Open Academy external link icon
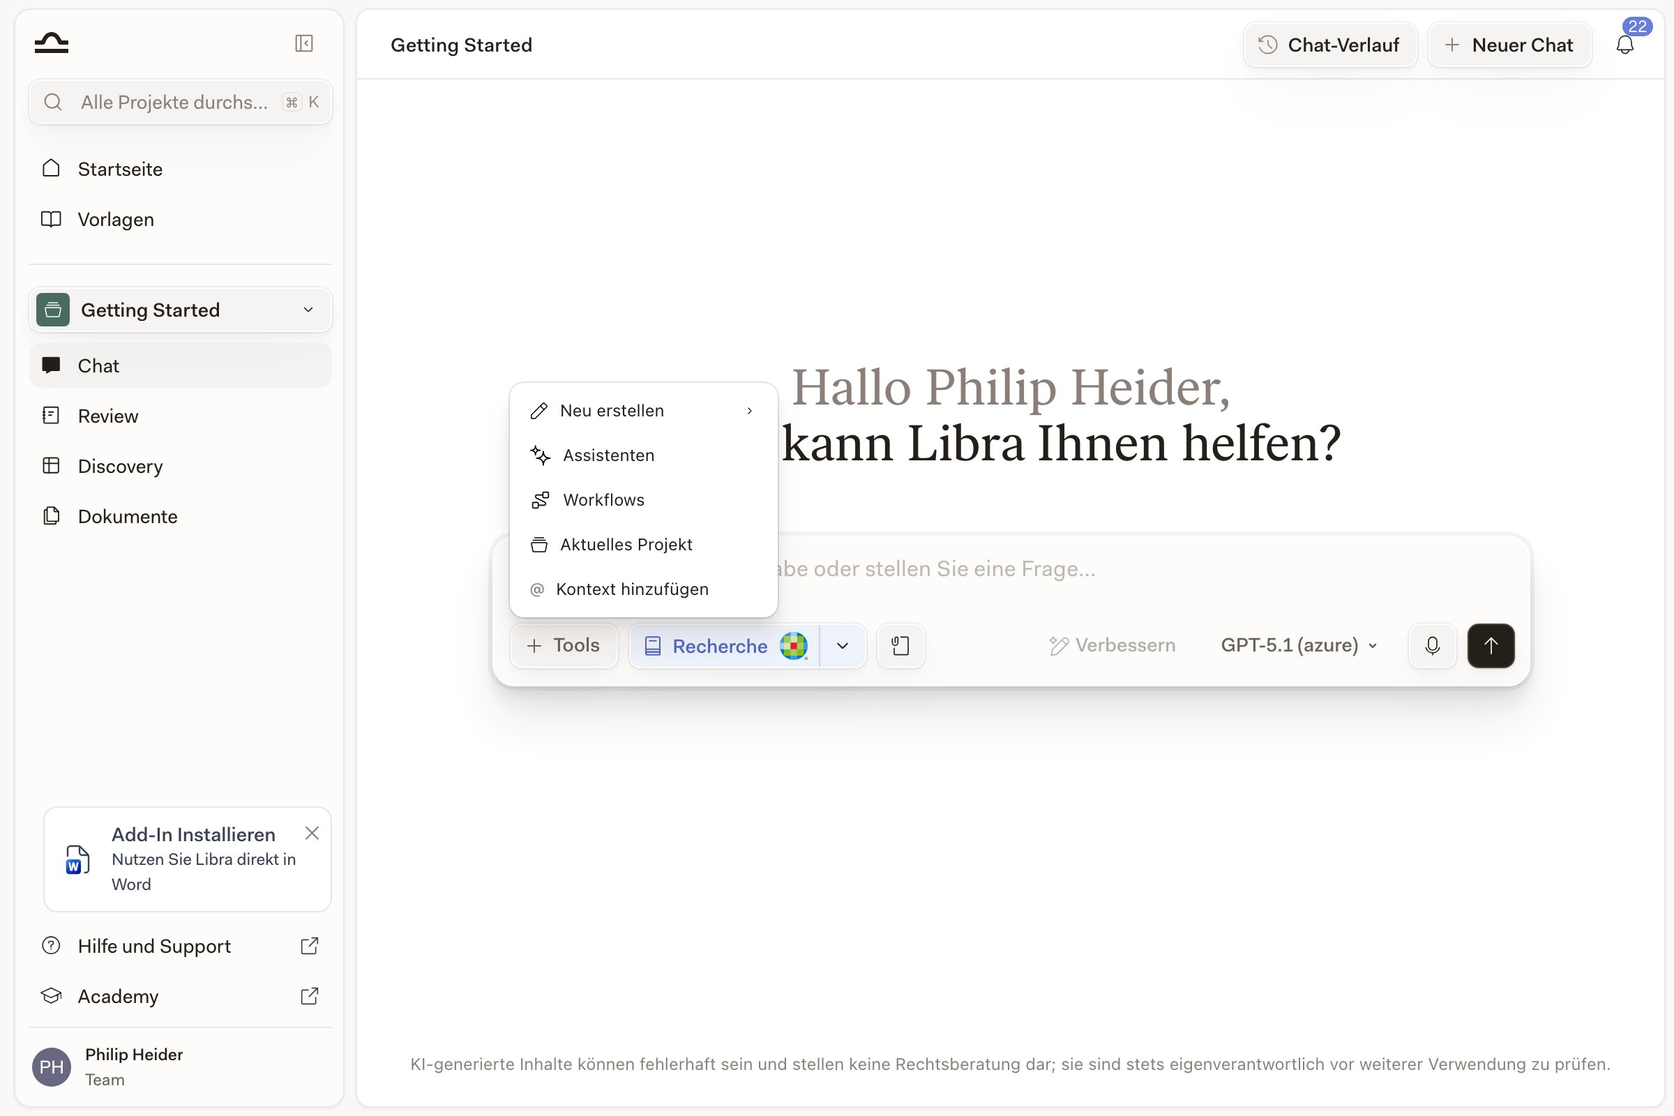The width and height of the screenshot is (1674, 1116). pyautogui.click(x=309, y=996)
